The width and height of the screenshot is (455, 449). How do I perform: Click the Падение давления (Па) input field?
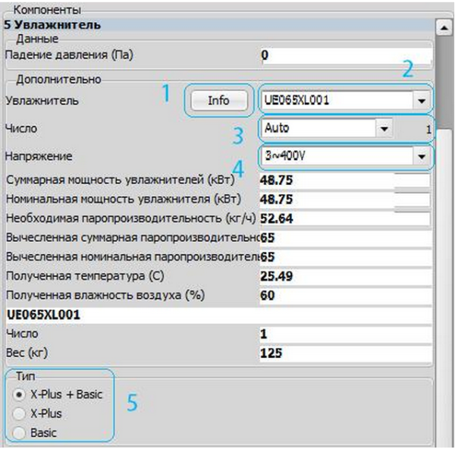click(344, 55)
